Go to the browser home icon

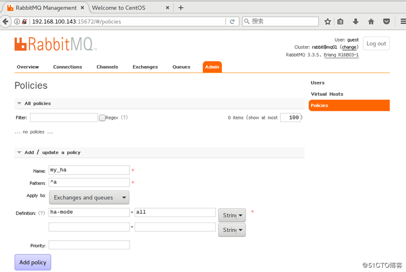coord(371,22)
